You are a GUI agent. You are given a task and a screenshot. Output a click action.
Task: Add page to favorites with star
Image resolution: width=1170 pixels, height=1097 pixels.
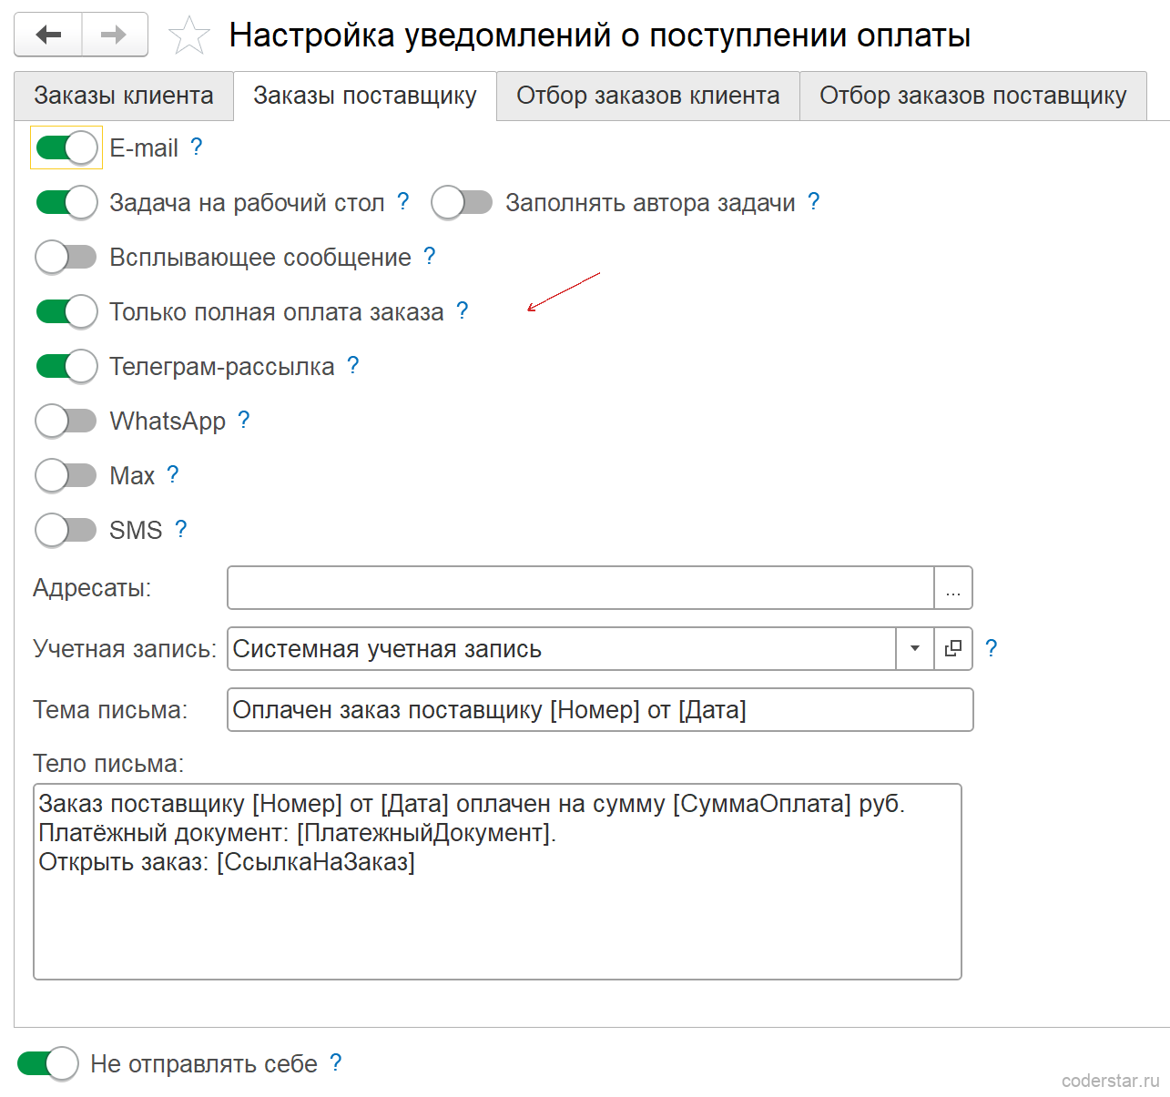point(189,36)
